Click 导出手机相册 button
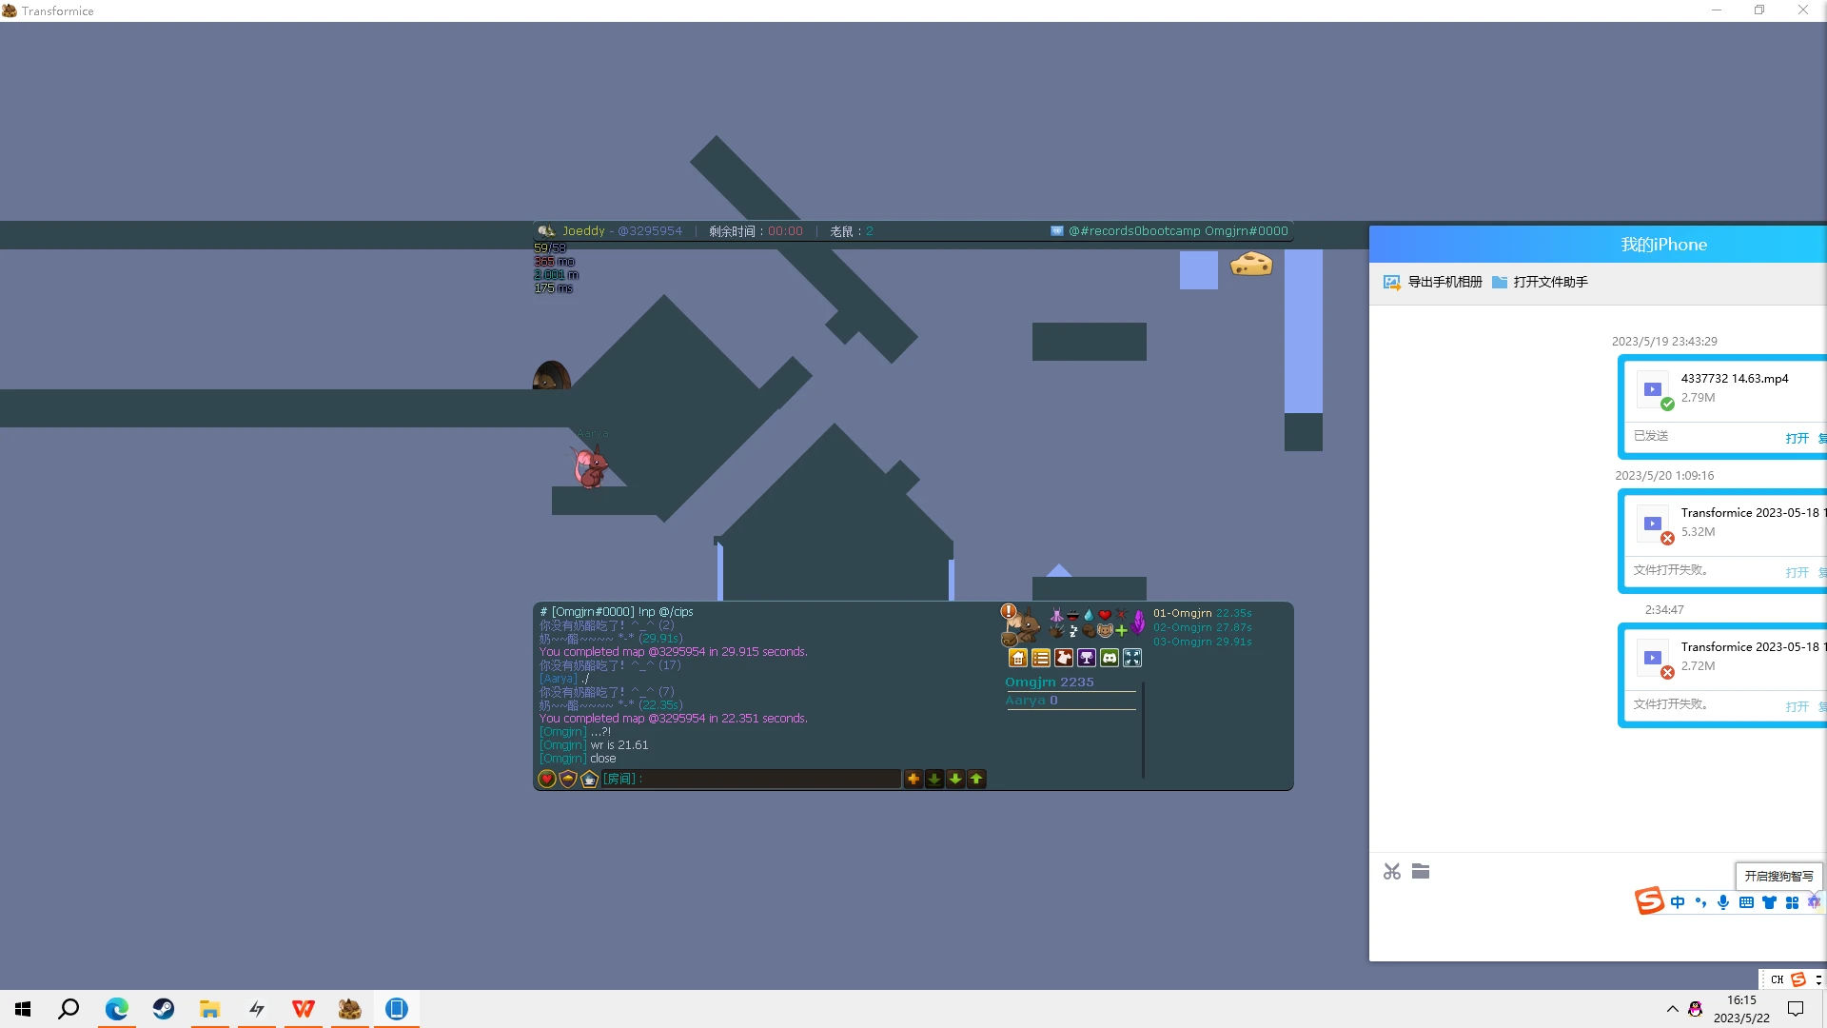The image size is (1827, 1028). point(1433,282)
